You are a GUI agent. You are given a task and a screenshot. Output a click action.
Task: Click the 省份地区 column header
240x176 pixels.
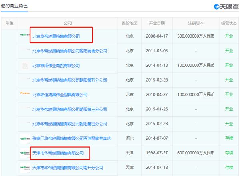[x=130, y=23]
